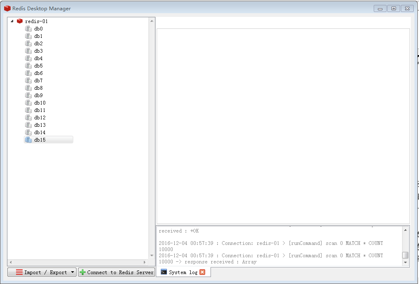Click the db10 database icon
Screen dimensions: 419x284
tap(28, 102)
